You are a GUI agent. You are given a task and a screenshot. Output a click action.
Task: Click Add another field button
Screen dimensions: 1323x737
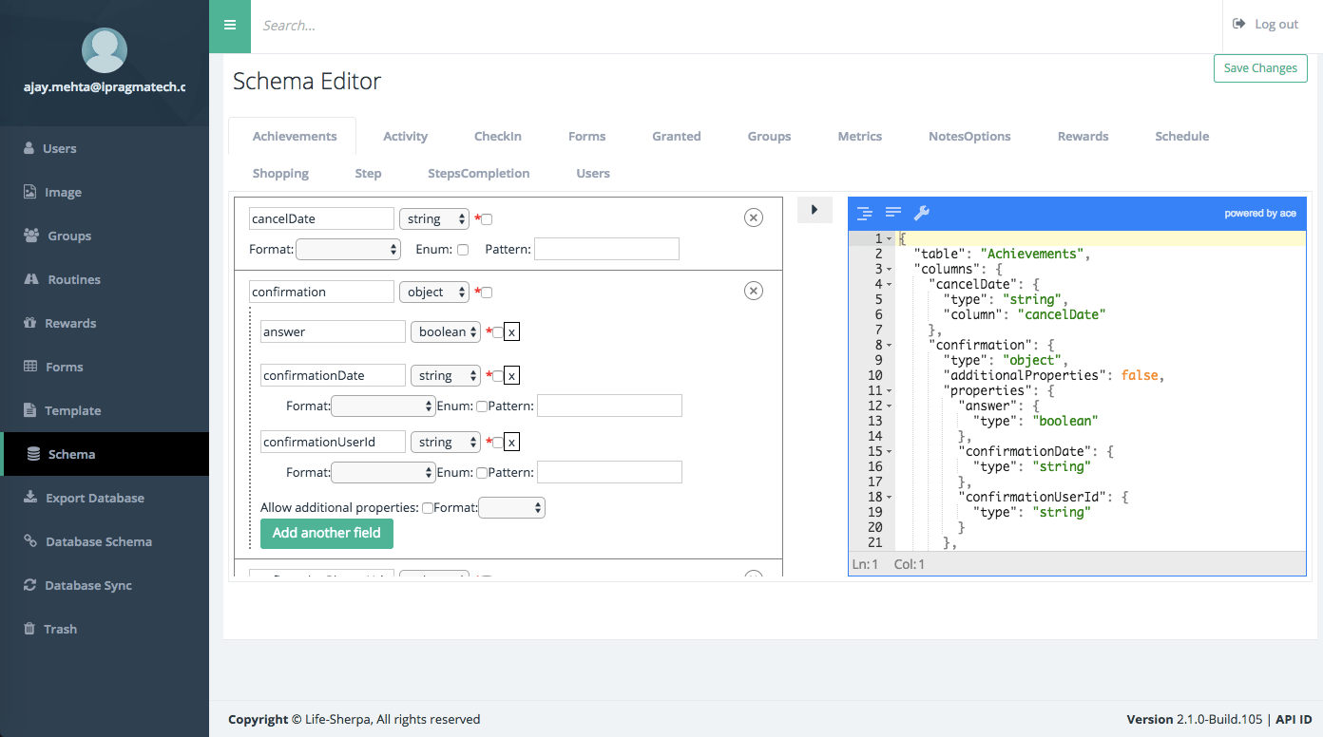327,534
